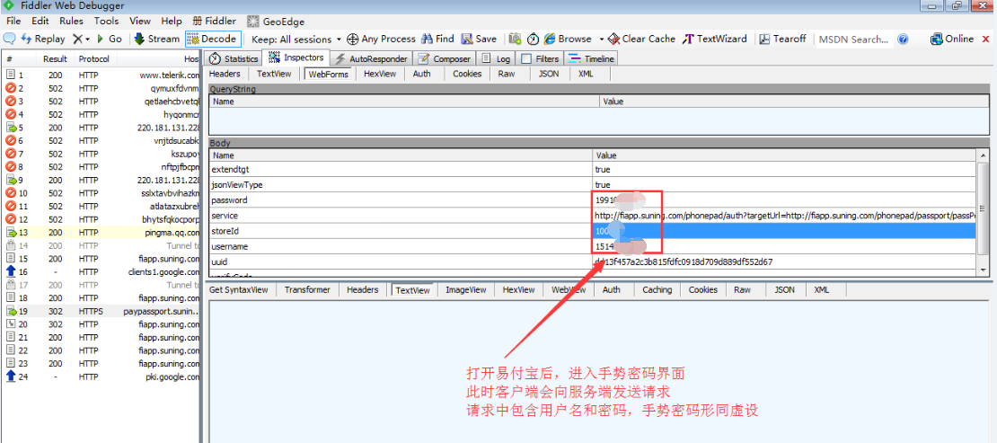
Task: Clear Cache using toolbar button
Action: click(x=641, y=39)
